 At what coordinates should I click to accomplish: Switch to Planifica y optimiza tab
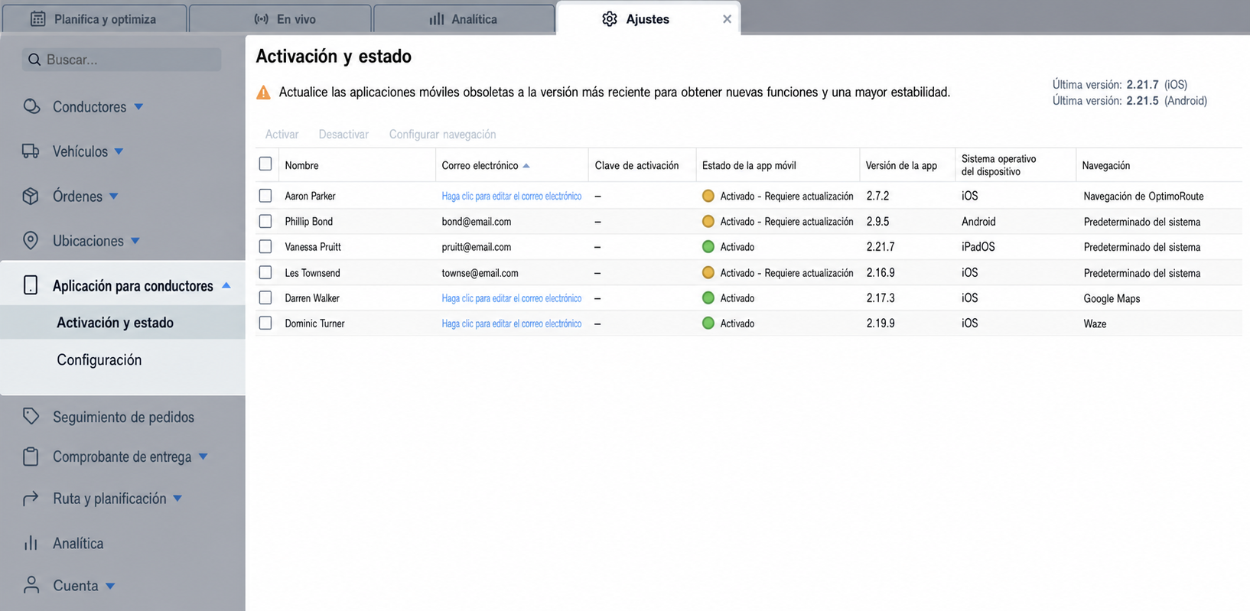coord(94,19)
